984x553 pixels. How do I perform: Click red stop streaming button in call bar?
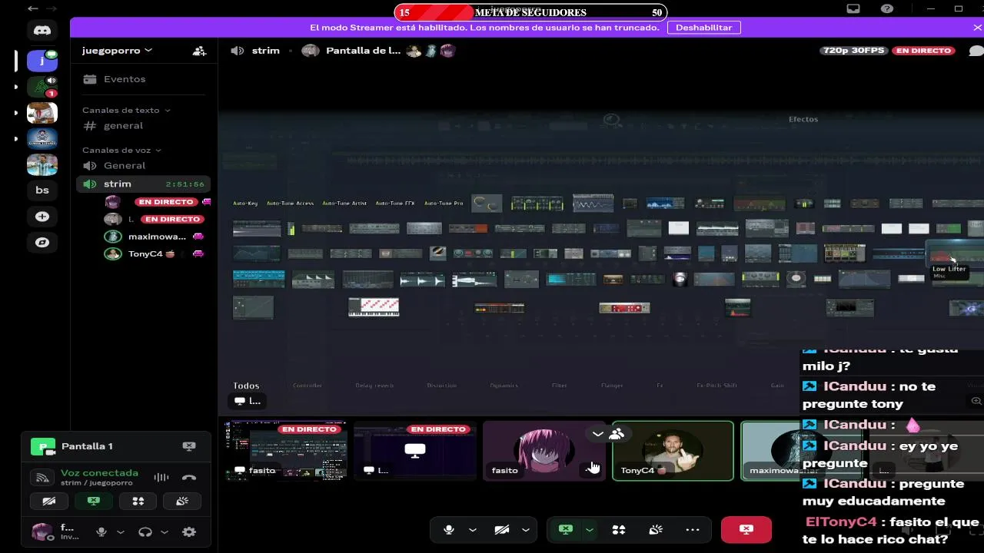746,530
